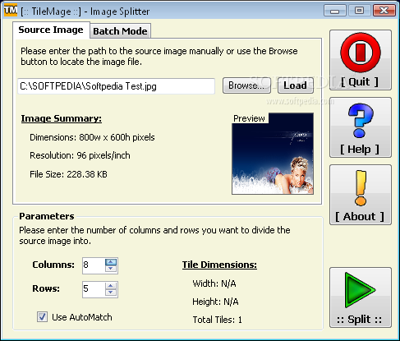Minimize the TileMage window

click(335, 11)
